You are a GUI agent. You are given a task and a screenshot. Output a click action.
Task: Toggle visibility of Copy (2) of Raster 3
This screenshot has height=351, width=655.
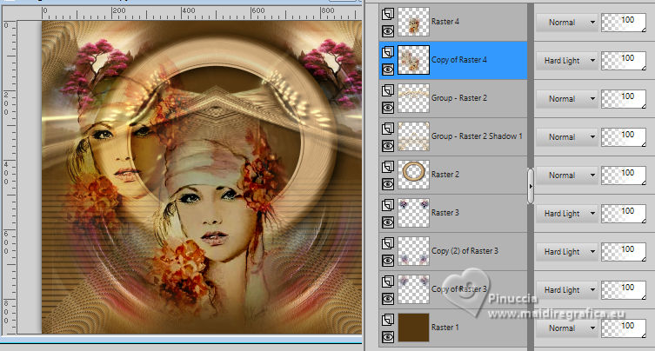(x=388, y=261)
